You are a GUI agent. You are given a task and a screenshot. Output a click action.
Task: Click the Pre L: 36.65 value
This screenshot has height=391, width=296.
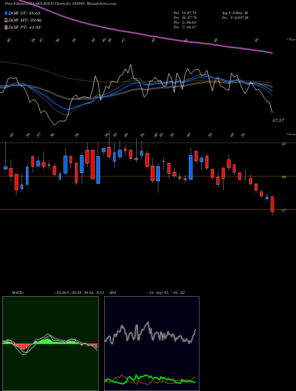pyautogui.click(x=185, y=23)
